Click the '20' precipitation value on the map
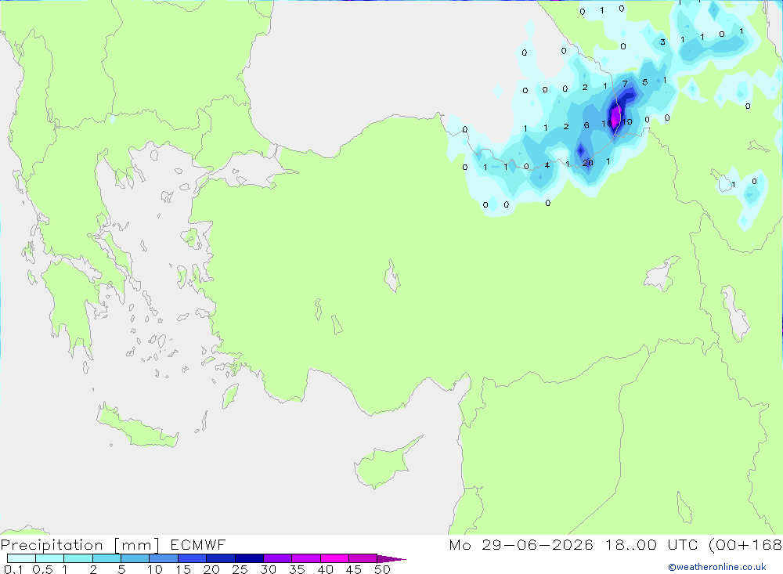Image resolution: width=783 pixels, height=574 pixels. coord(588,163)
